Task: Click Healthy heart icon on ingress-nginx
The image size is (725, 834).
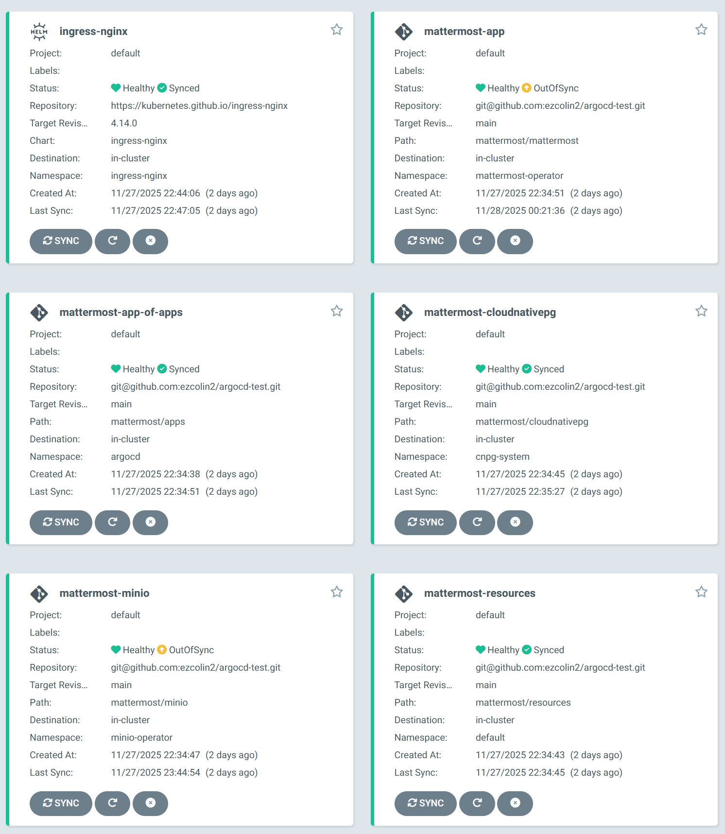Action: pyautogui.click(x=116, y=88)
